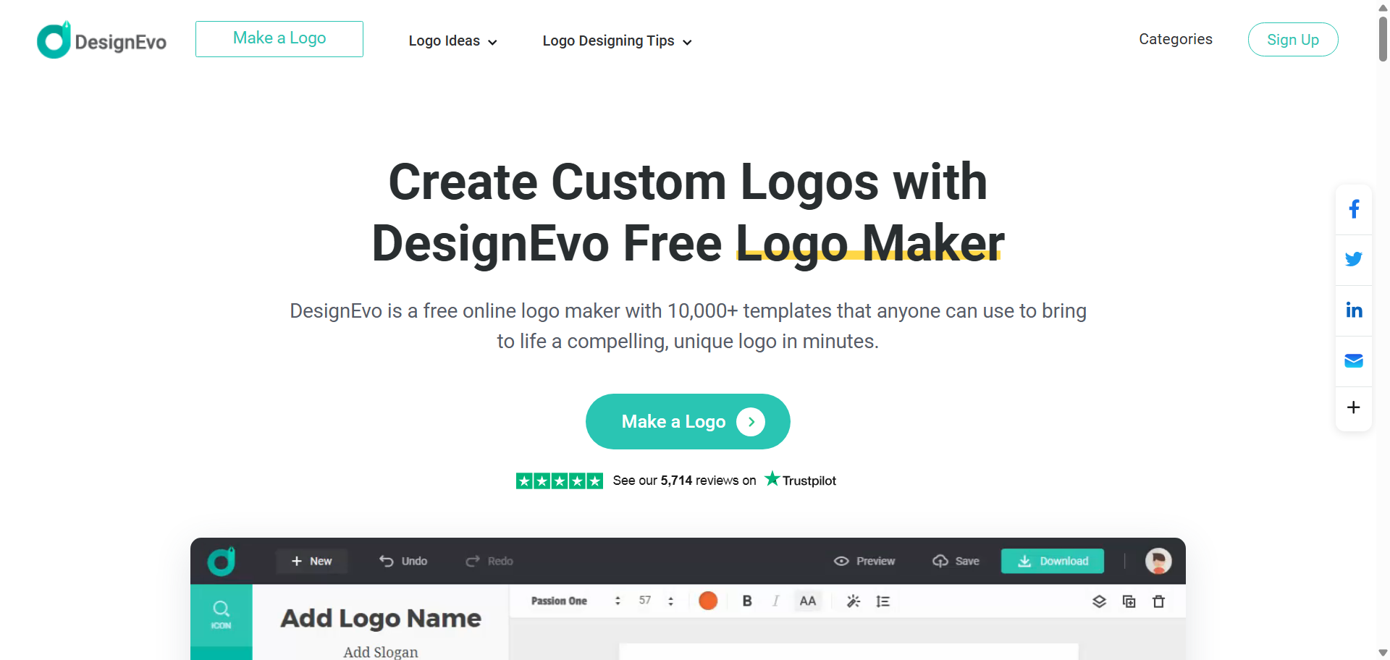Expand the Logo Ideas dropdown
The height and width of the screenshot is (660, 1390).
point(452,41)
